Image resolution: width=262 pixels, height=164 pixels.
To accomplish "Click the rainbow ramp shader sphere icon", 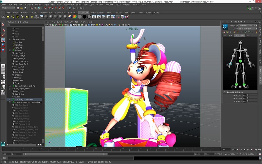I will [75, 17].
